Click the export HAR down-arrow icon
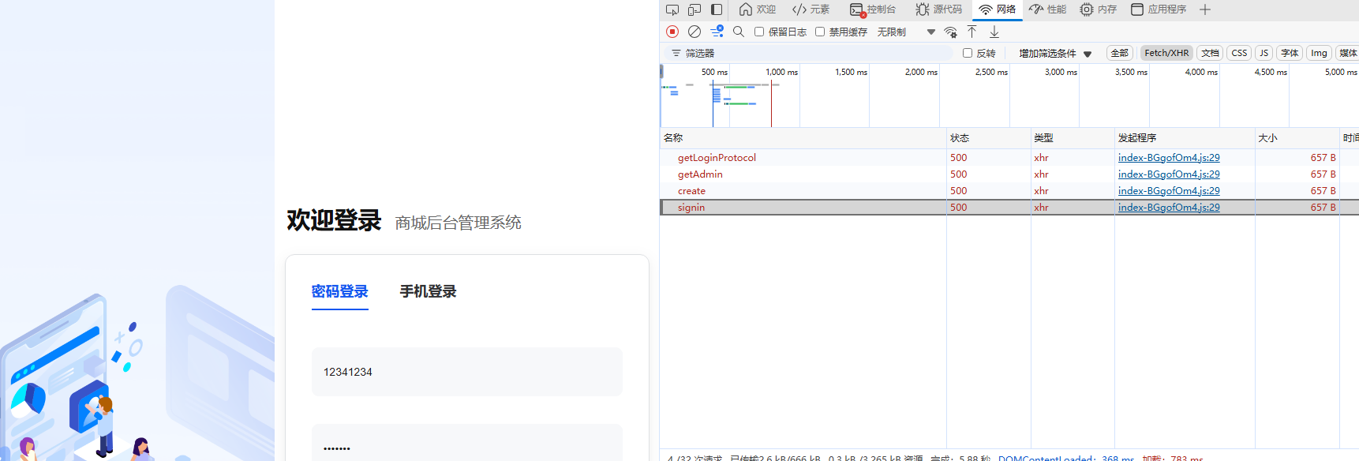 [994, 32]
